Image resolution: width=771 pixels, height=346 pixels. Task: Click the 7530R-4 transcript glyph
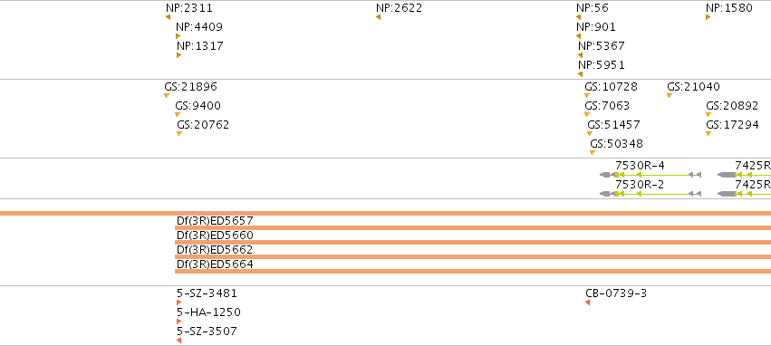pos(651,175)
